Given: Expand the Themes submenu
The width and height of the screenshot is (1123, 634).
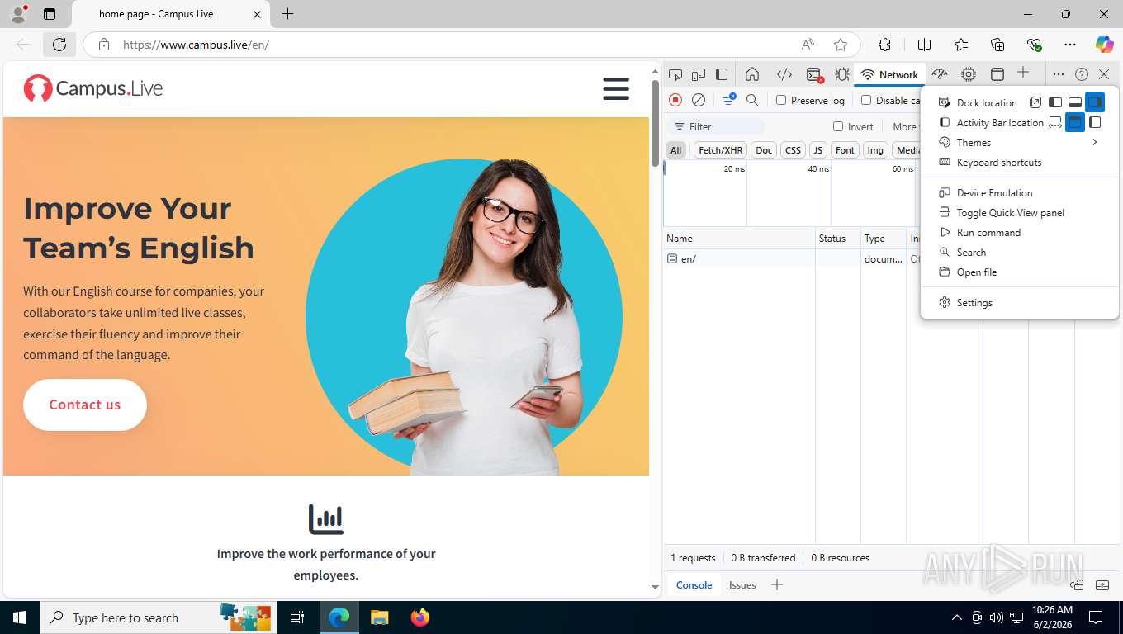Looking at the screenshot, I should [1020, 143].
